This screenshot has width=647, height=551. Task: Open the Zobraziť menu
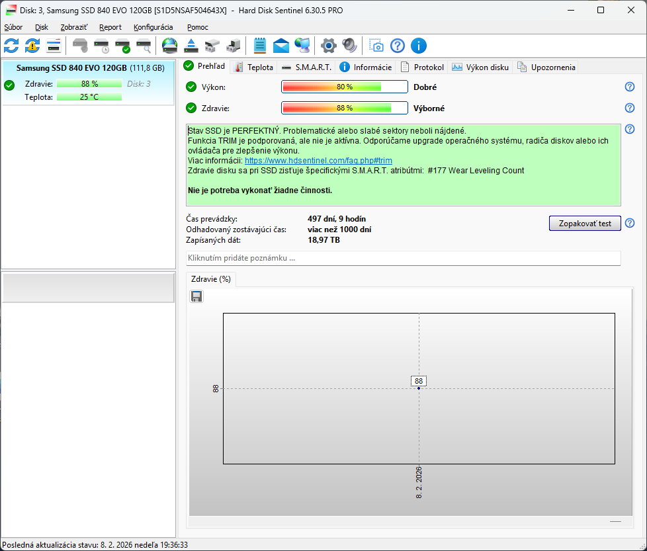[74, 27]
